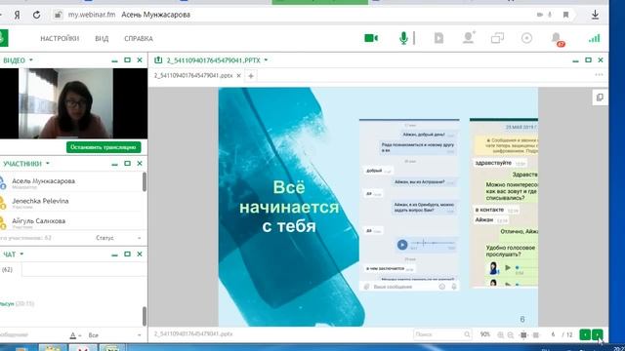Click the browser address bar URL
This screenshot has width=625, height=351.
(x=92, y=15)
